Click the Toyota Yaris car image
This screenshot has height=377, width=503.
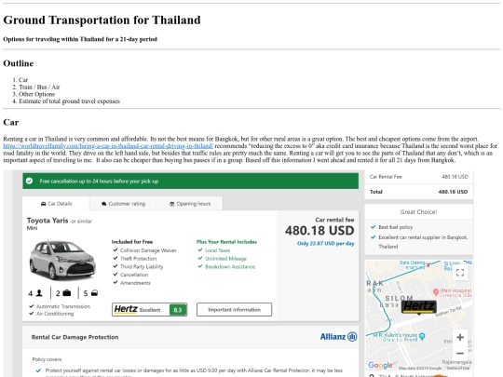click(62, 261)
